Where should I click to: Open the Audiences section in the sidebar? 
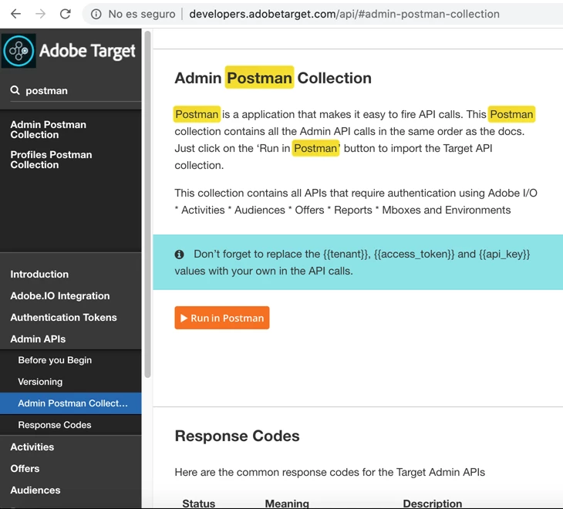click(x=35, y=490)
